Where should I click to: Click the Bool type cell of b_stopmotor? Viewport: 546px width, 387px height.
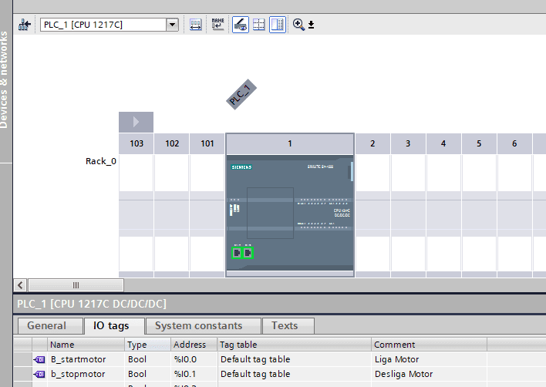point(147,374)
